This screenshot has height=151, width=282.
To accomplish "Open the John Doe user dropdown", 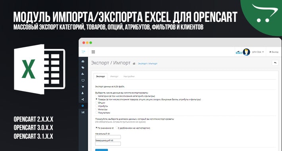I will coord(258,52).
